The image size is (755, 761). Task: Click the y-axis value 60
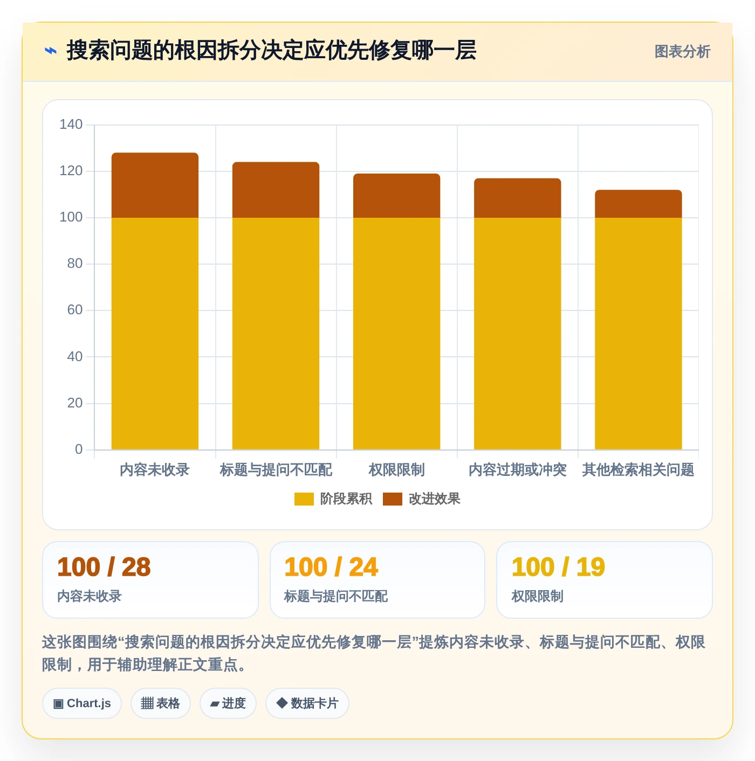74,310
